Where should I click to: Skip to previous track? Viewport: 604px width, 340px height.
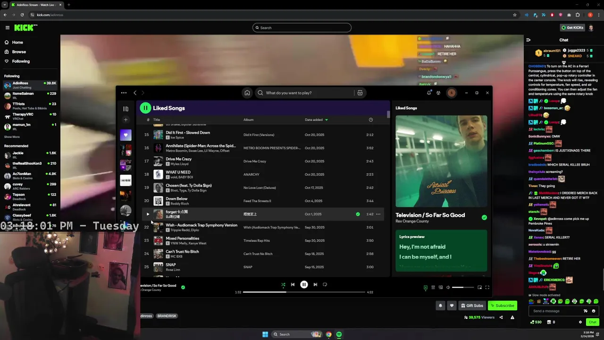(293, 285)
